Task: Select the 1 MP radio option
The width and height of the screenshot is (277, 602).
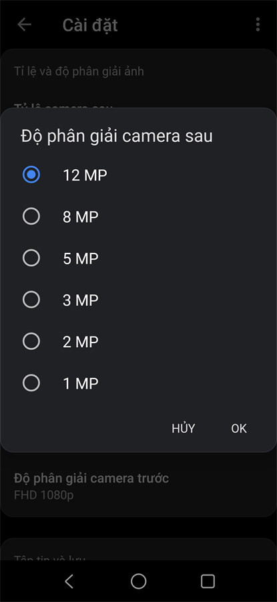Action: click(31, 383)
